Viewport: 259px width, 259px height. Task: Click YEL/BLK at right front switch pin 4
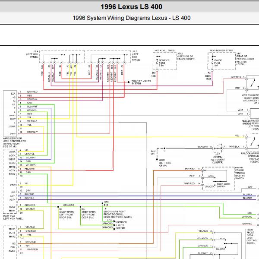[x=203, y=231]
